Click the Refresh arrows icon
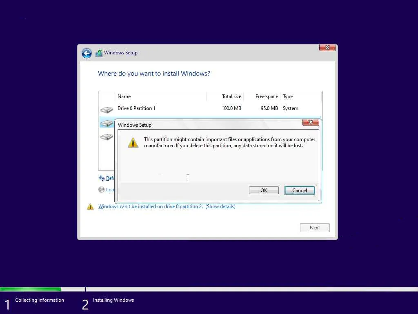 click(x=102, y=178)
